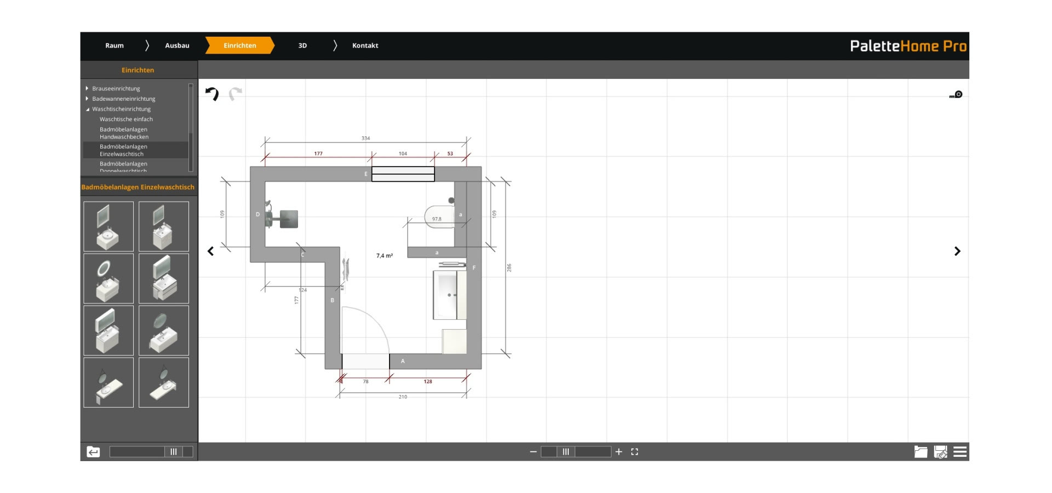Click the greyed redo arrow

[235, 94]
